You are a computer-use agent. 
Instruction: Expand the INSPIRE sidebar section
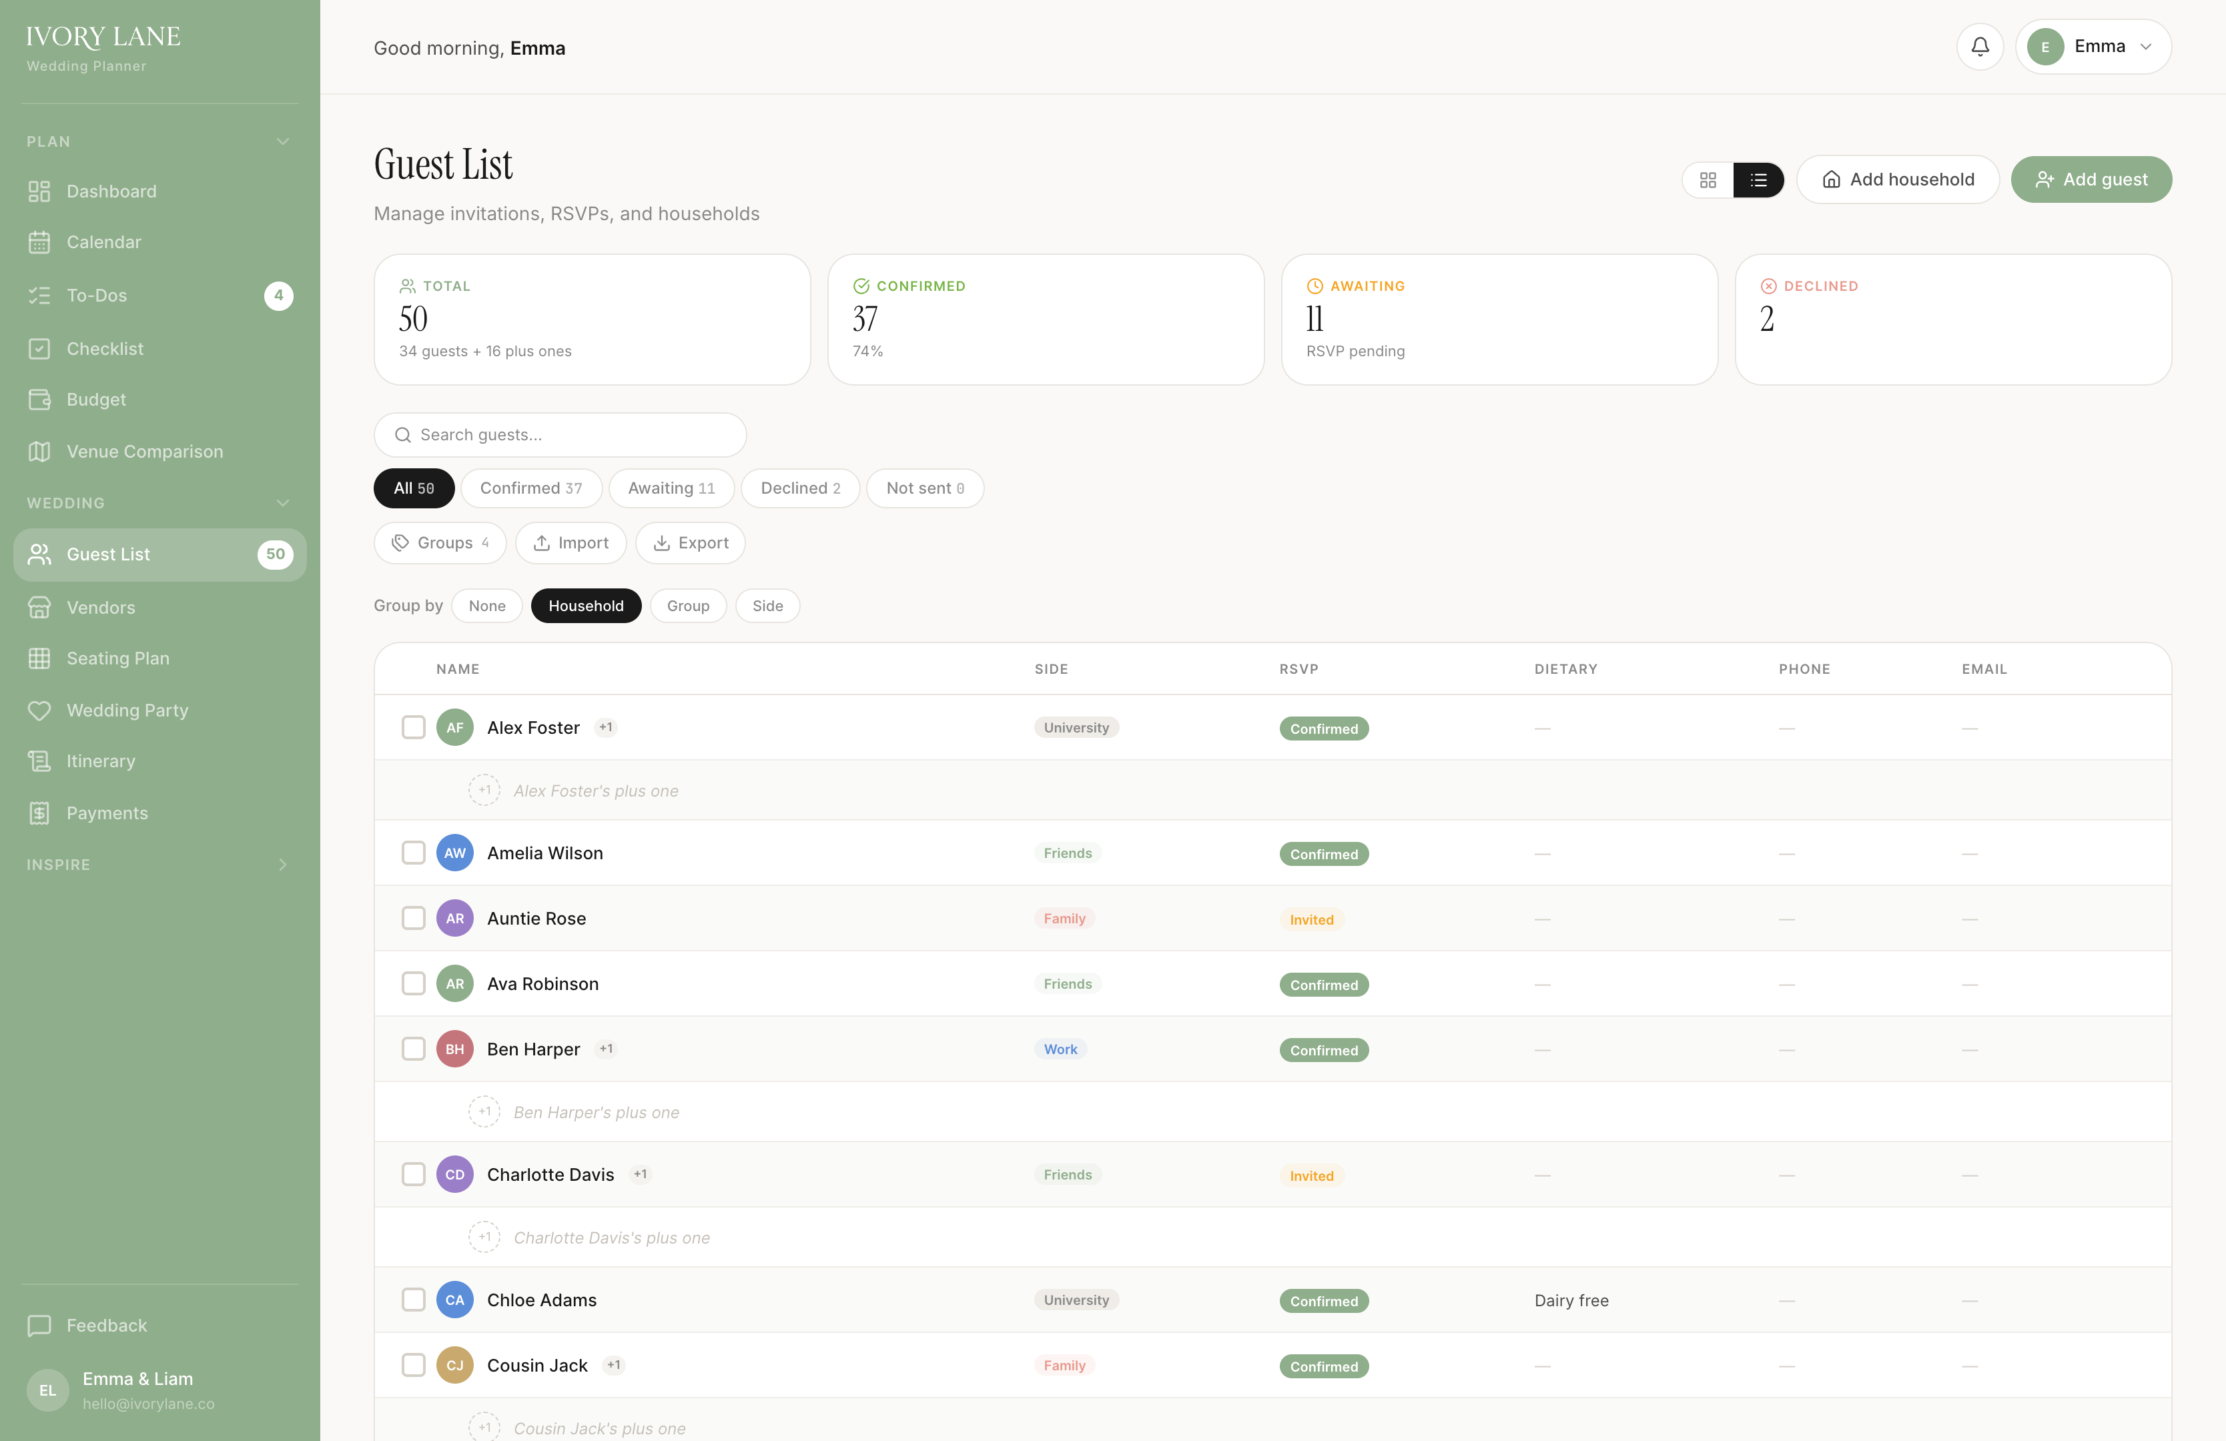pyautogui.click(x=282, y=865)
